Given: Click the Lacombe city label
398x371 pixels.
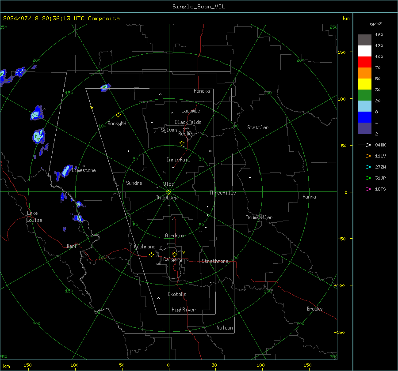Looking at the screenshot, I should pos(191,111).
